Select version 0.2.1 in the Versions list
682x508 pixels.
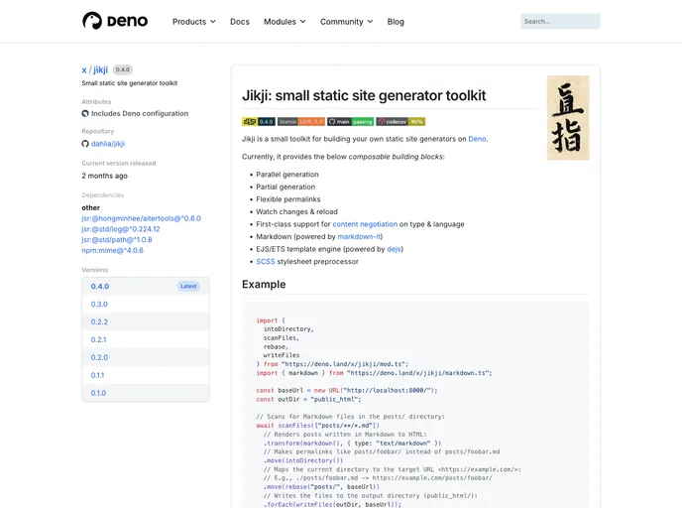(x=146, y=339)
